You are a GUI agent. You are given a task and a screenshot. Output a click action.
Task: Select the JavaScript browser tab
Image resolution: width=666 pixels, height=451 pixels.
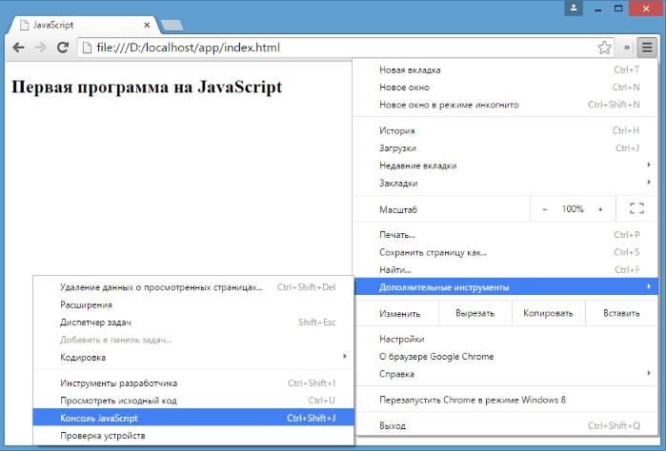[84, 25]
